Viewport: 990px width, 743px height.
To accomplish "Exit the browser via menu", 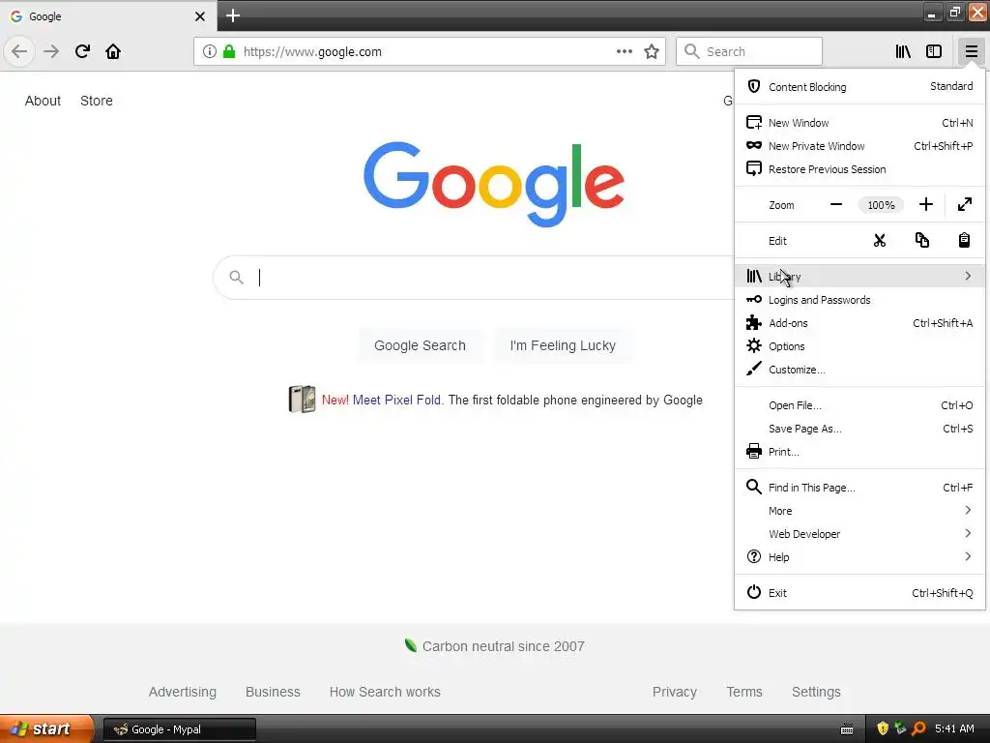I will (859, 593).
